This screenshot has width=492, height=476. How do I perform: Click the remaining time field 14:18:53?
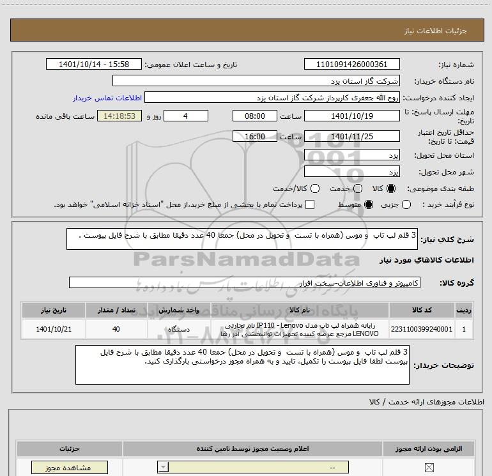[x=119, y=116]
